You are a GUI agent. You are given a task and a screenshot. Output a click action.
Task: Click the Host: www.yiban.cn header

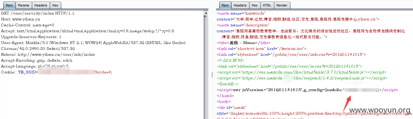20,19
